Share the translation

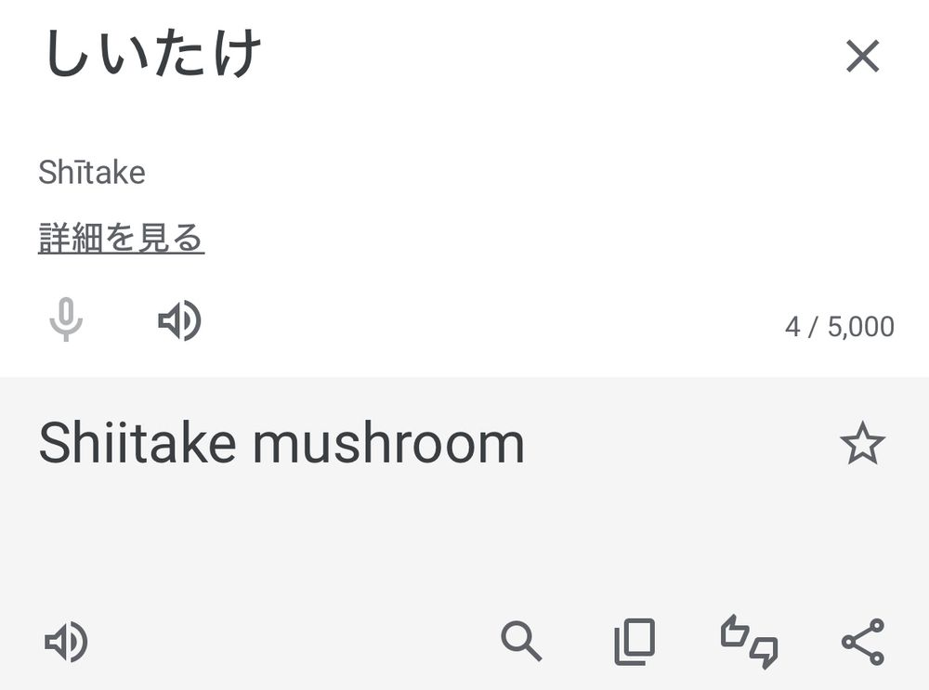[862, 642]
